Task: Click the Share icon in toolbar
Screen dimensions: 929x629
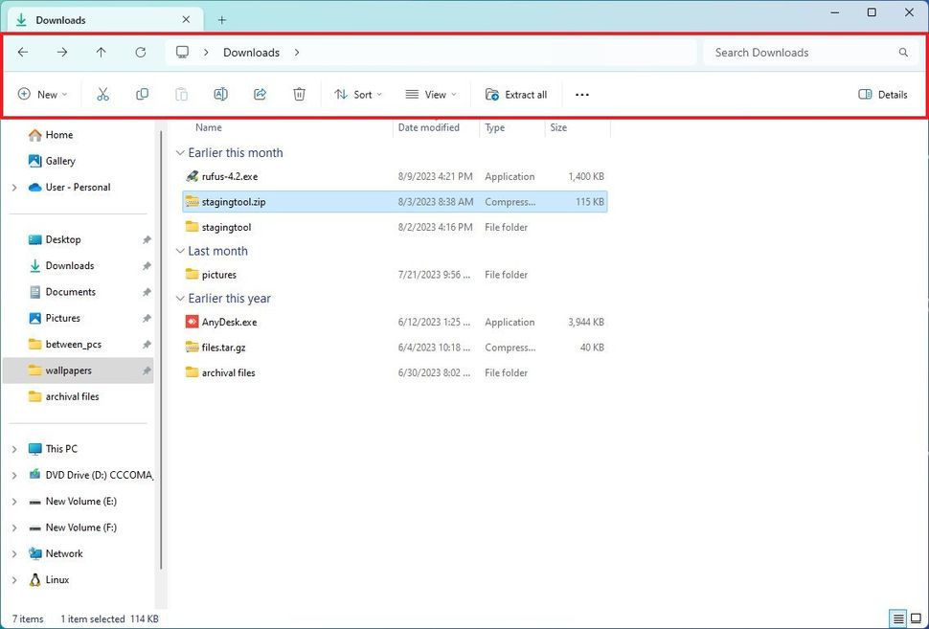Action: tap(261, 94)
